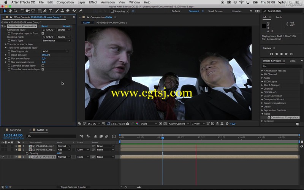Switch to the Audio panel tab

[x=279, y=17]
